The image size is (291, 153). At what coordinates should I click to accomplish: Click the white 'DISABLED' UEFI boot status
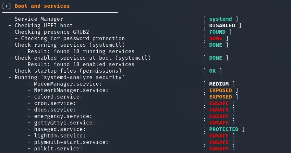coord(222,25)
